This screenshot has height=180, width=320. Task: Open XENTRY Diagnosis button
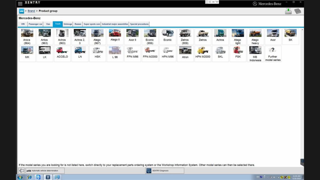[165, 171]
